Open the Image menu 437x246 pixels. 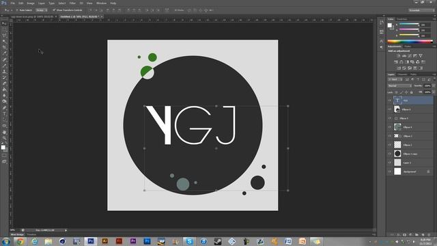(x=30, y=3)
